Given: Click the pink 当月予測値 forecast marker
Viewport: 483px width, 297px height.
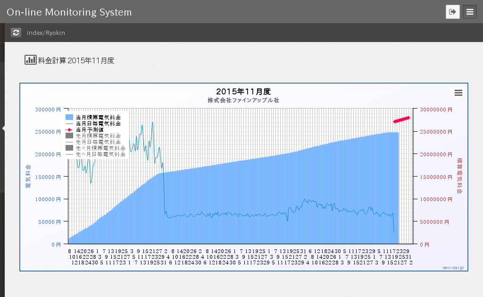Looking at the screenshot, I should click(x=402, y=119).
